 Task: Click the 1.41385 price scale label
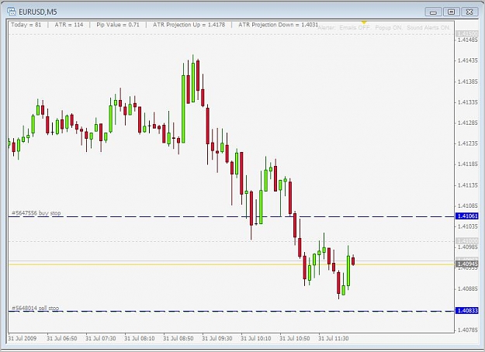(467, 81)
